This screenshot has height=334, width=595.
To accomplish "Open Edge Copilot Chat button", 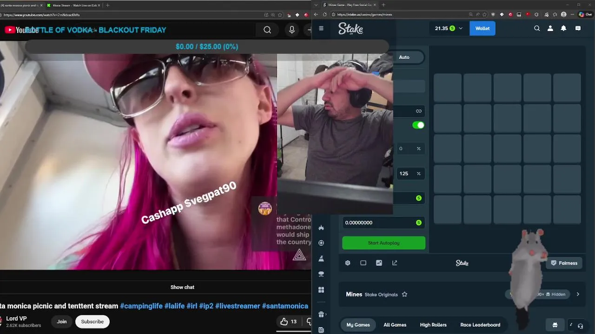I will click(x=585, y=14).
